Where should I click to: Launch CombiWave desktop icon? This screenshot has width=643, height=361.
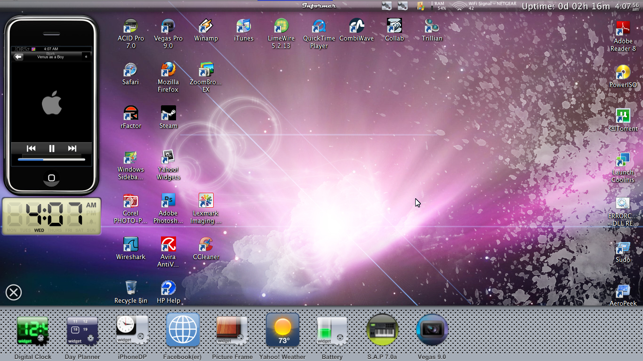click(356, 30)
